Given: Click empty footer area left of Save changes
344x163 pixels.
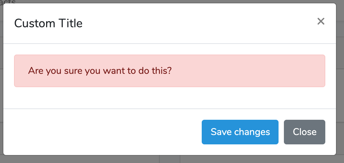Looking at the screenshot, I should click(x=100, y=132).
